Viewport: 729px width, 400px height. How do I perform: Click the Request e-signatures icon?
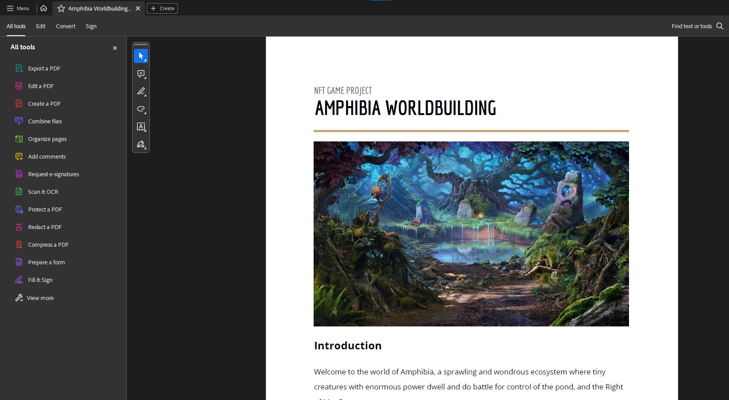(x=19, y=174)
